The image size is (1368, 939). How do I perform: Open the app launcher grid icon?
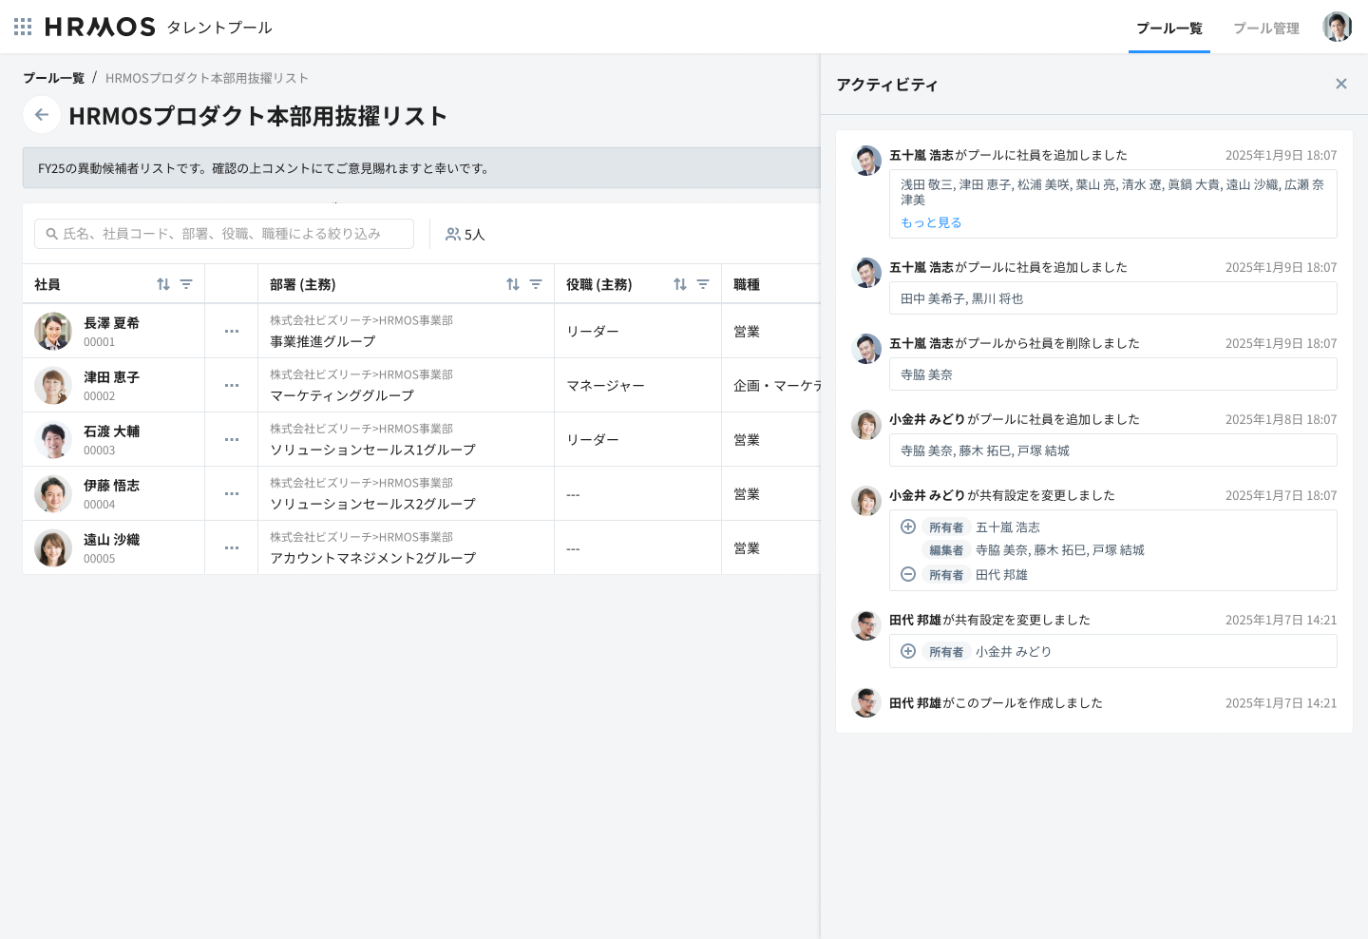23,27
